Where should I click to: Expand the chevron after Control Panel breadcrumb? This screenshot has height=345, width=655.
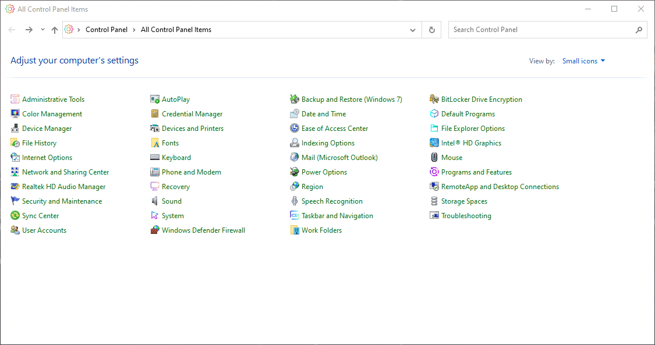click(134, 30)
